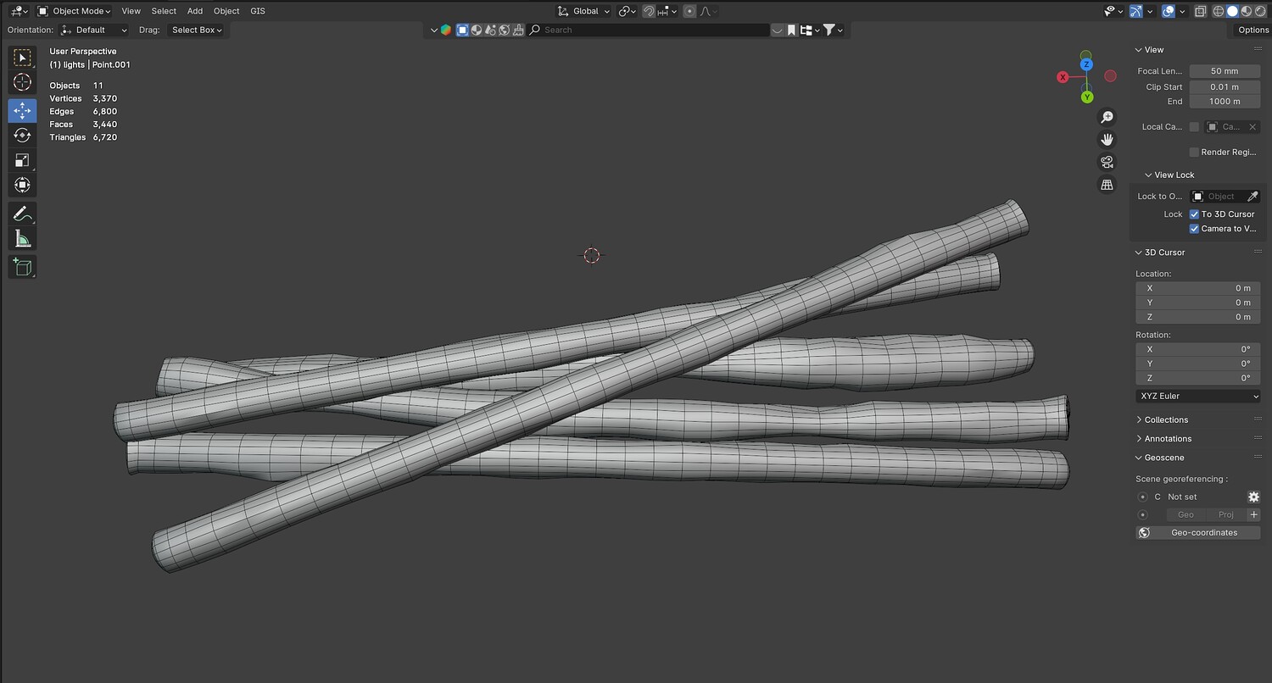Select the Add Cube tool

[x=23, y=267]
